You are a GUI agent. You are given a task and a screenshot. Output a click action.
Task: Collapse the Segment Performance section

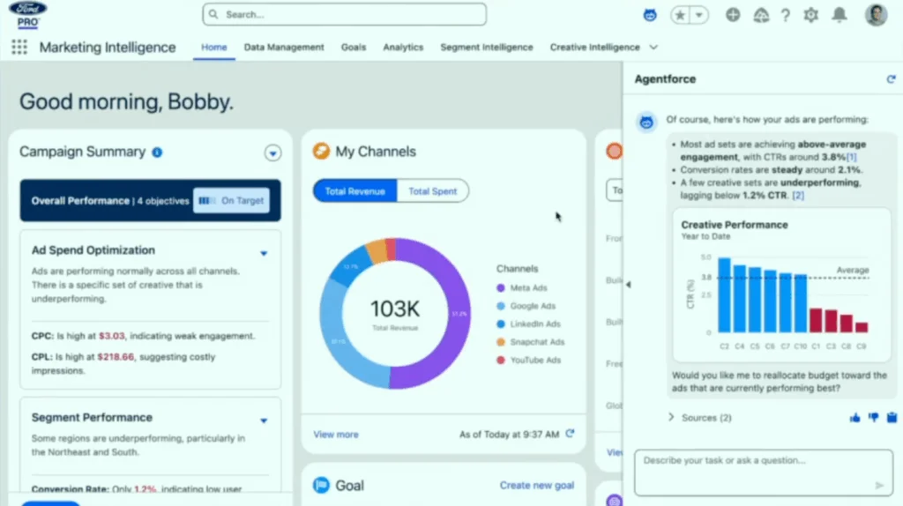[264, 420]
